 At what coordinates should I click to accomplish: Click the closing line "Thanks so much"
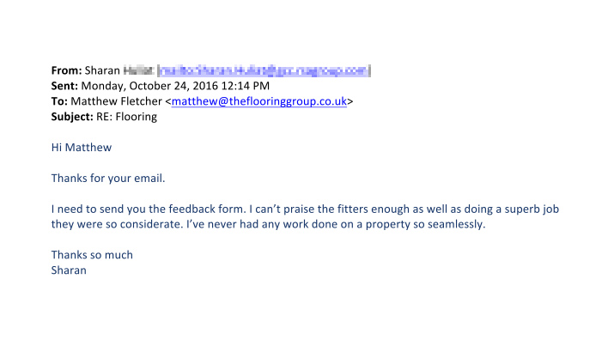92,255
